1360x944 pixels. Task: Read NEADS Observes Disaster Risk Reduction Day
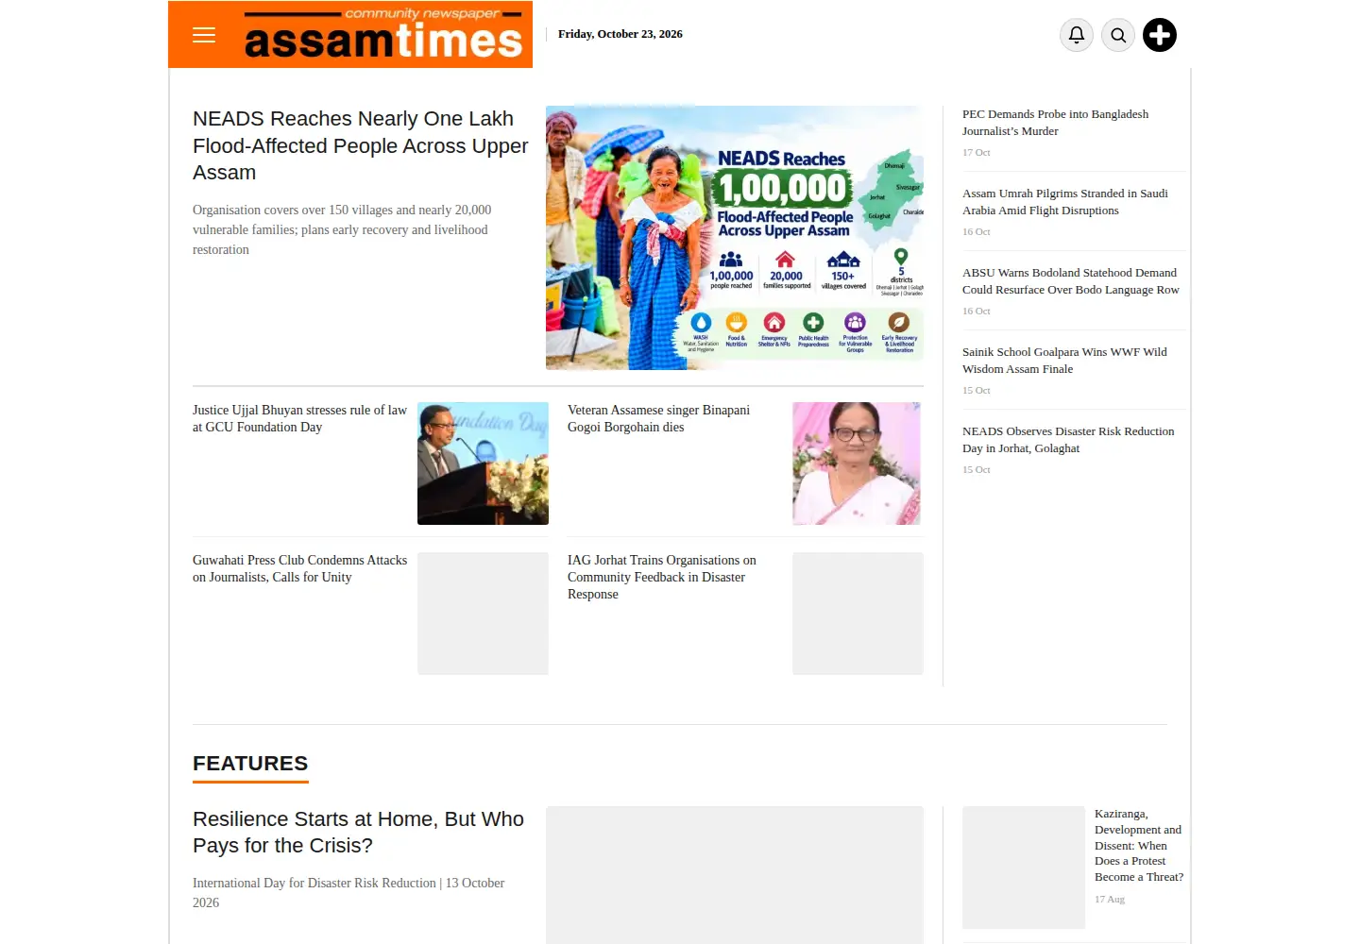(1068, 440)
